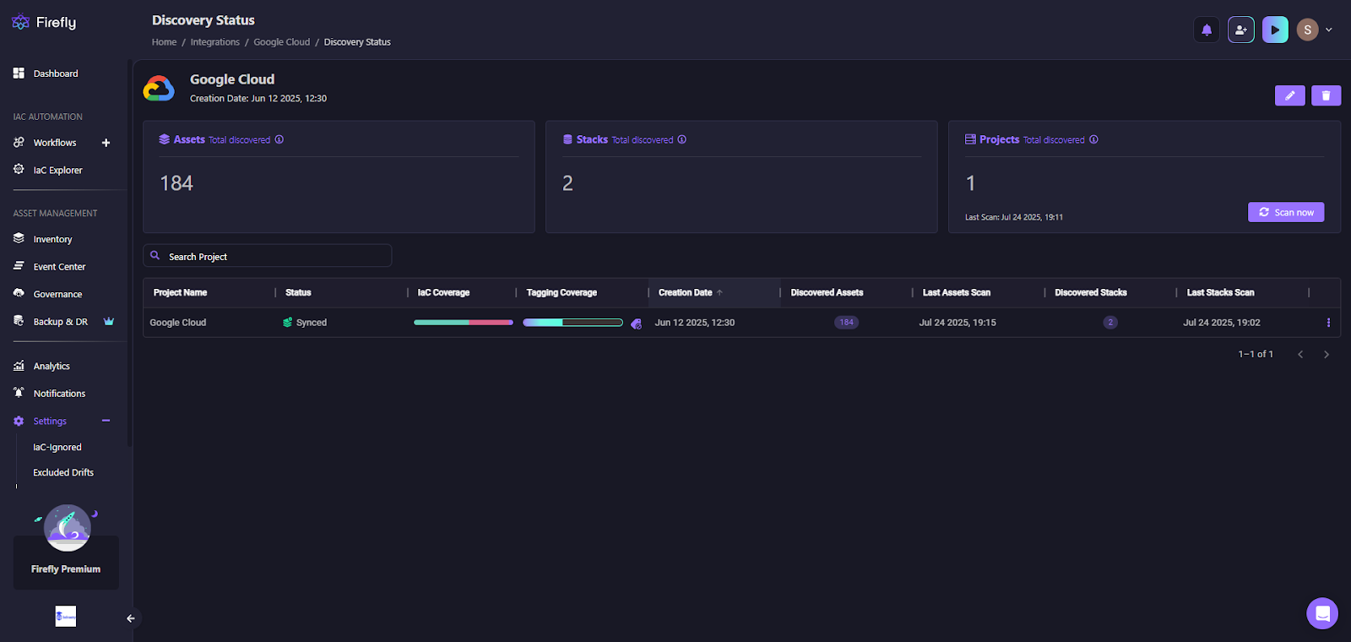Open Event Center
This screenshot has height=642, width=1351.
(x=59, y=266)
